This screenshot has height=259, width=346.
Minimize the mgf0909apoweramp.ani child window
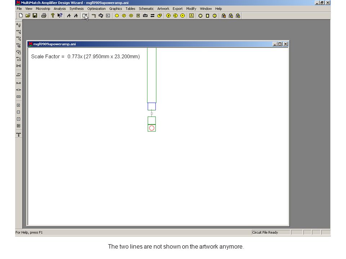pyautogui.click(x=275, y=44)
